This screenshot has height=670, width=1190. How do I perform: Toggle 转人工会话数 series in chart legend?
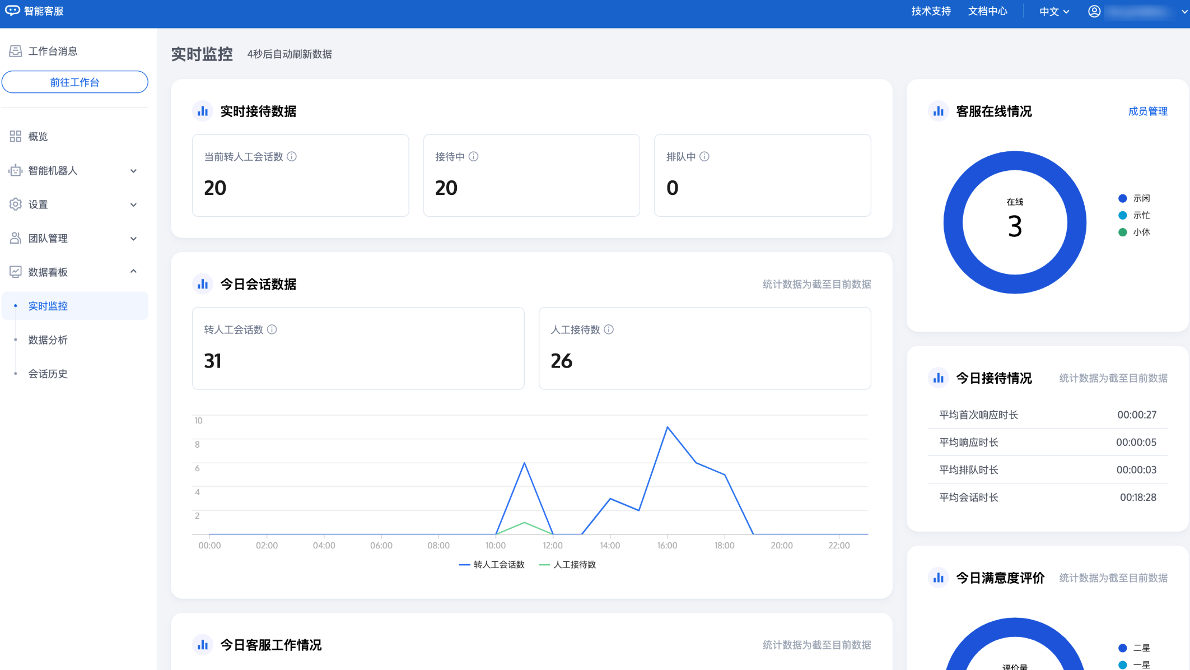tap(492, 565)
